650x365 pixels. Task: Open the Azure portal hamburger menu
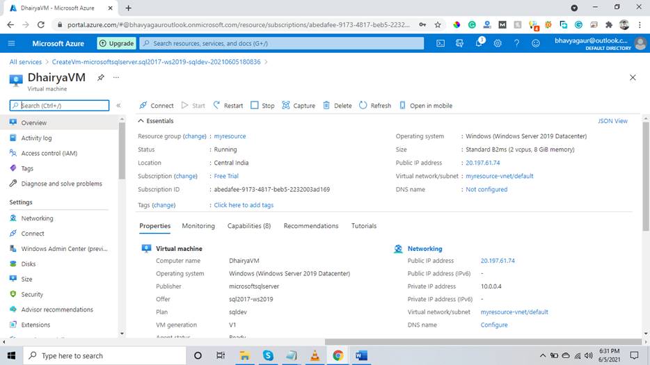pyautogui.click(x=11, y=43)
